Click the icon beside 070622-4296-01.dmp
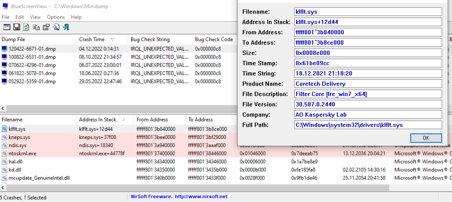 5,65
